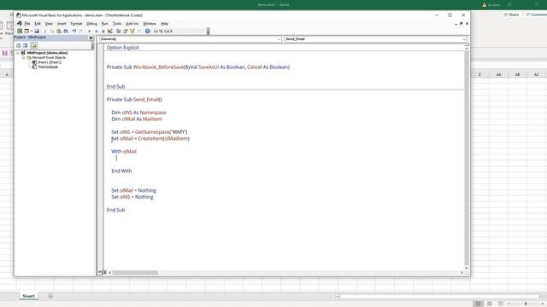Click the New Sheet plus icon
The width and height of the screenshot is (547, 307).
tap(50, 296)
